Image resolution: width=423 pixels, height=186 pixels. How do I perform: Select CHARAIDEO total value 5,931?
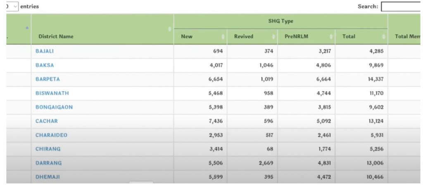pyautogui.click(x=376, y=135)
